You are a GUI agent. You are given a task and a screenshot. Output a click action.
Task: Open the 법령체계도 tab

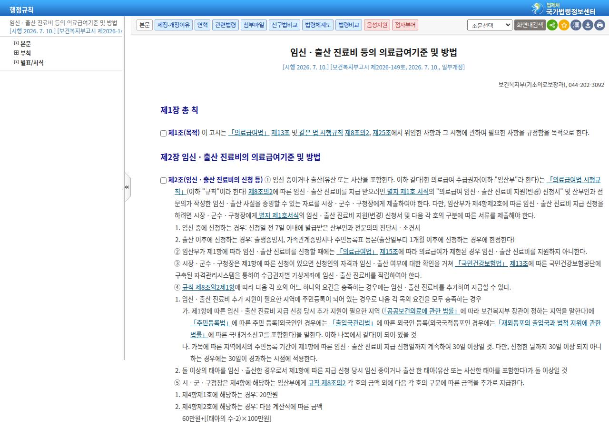coord(318,25)
